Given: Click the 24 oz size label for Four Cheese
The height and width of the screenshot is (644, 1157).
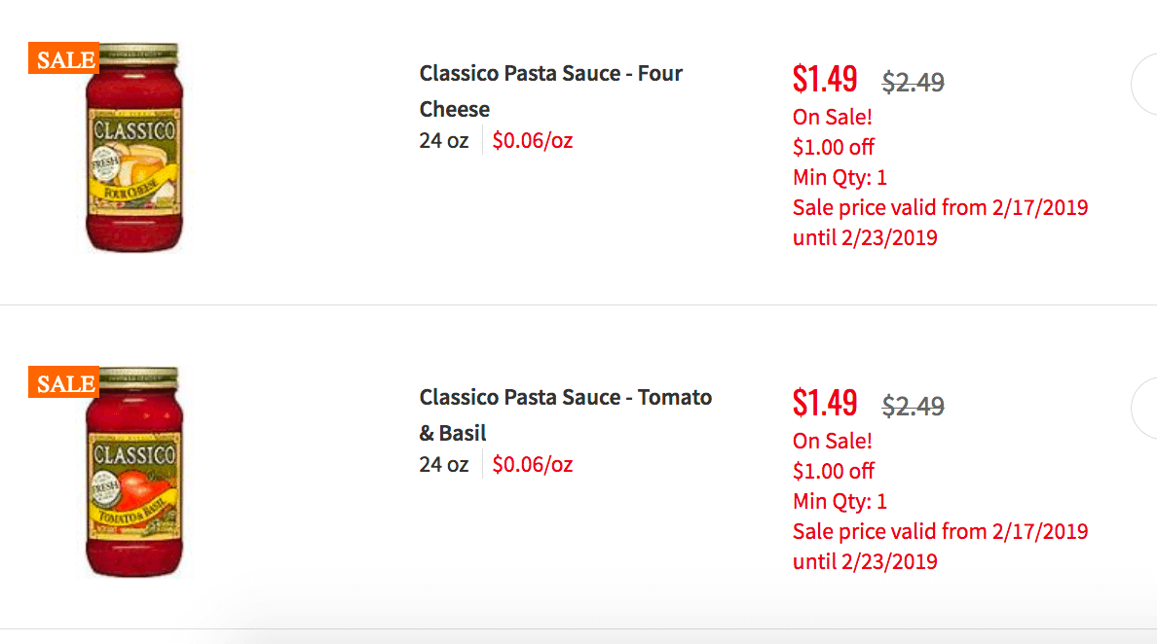Looking at the screenshot, I should tap(443, 140).
